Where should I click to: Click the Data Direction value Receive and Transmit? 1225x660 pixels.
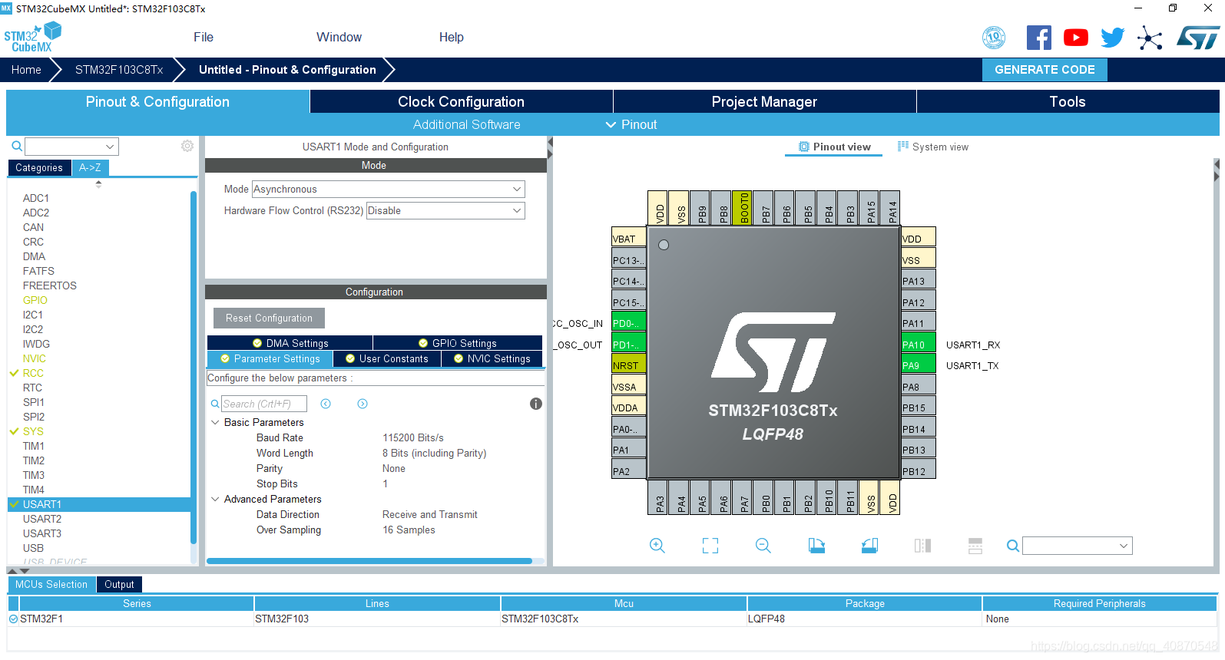[430, 514]
